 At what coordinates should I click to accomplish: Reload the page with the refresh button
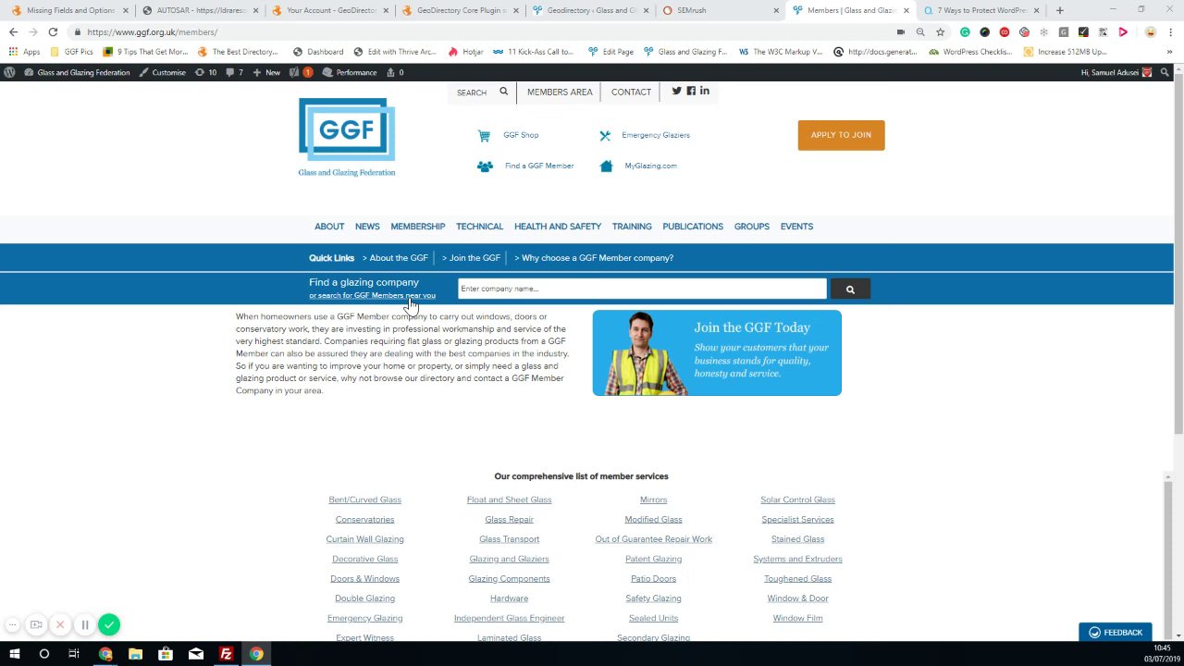53,32
